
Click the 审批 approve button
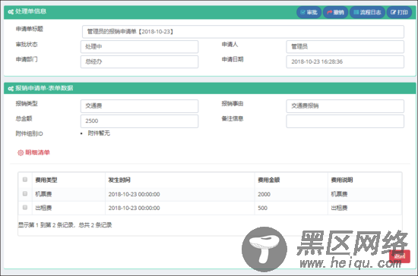(x=309, y=12)
